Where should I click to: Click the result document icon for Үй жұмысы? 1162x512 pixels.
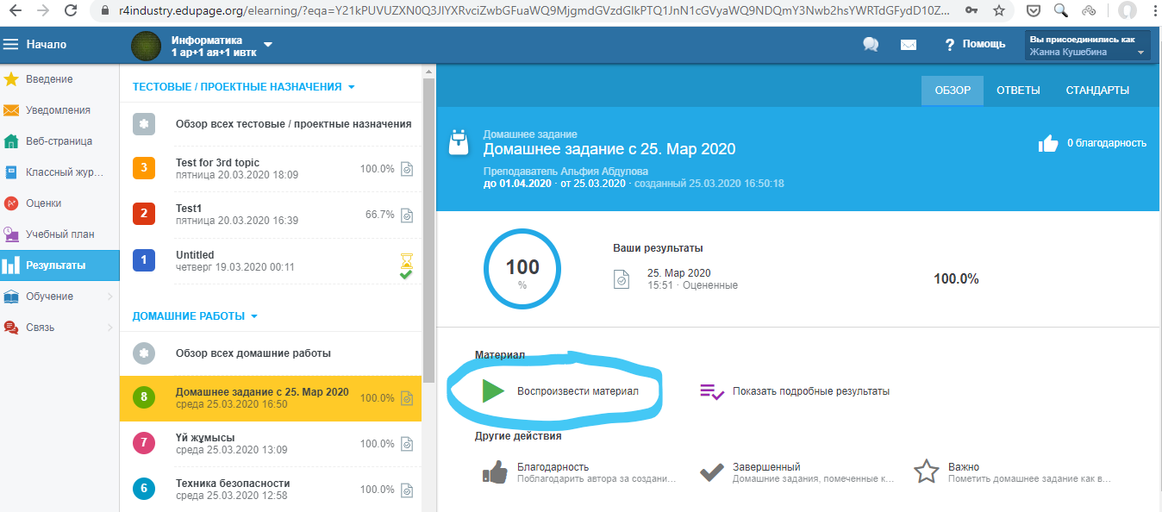[x=407, y=444]
